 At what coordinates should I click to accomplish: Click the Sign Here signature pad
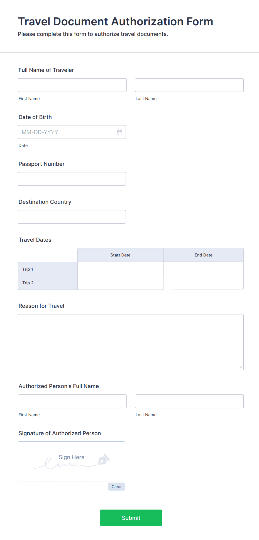72,461
